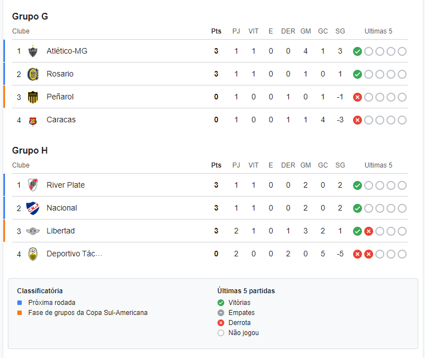Screen dimensions: 425x358
Task: Click Libertad's red loss indicator
Action: click(x=369, y=231)
